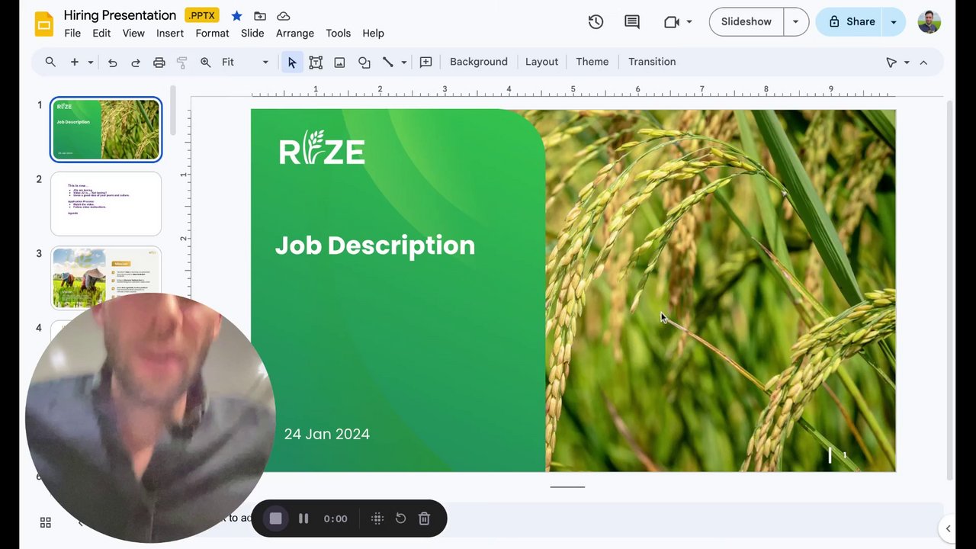Image resolution: width=976 pixels, height=549 pixels.
Task: Expand the Line type dropdown arrow
Action: tap(403, 62)
